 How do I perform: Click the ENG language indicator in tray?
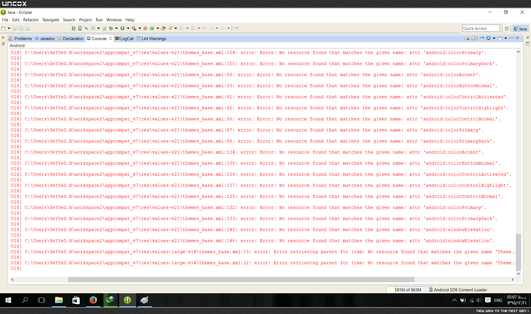coord(498,300)
